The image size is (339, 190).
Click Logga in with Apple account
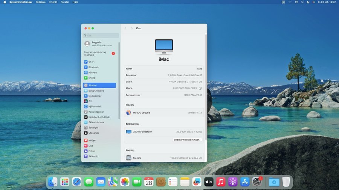96,44
